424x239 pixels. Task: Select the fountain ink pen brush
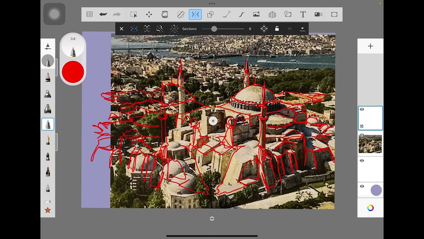pyautogui.click(x=48, y=140)
